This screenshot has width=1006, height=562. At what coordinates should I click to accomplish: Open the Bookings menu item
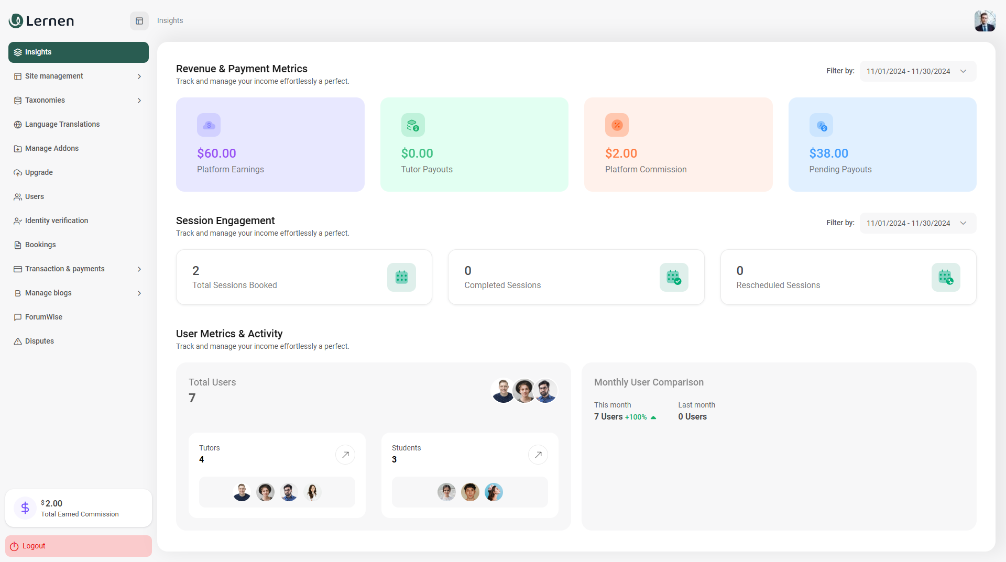[40, 245]
